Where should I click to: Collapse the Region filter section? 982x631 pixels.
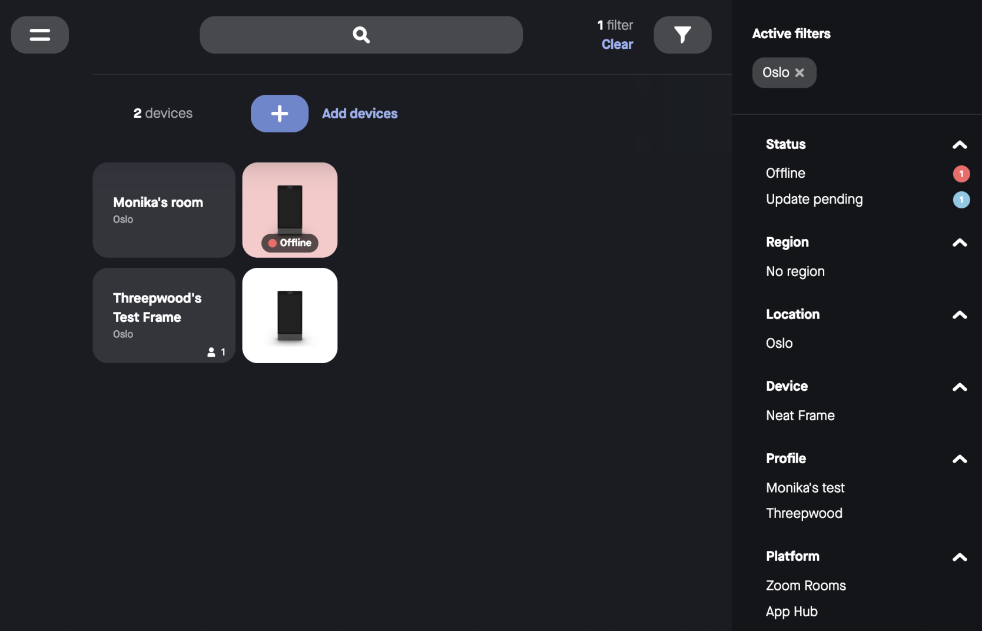coord(960,243)
